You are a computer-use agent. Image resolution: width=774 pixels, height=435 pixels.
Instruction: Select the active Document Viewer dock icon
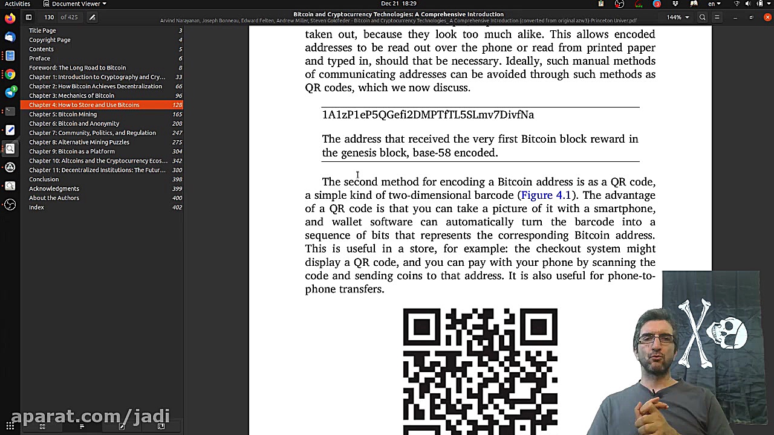tap(10, 149)
